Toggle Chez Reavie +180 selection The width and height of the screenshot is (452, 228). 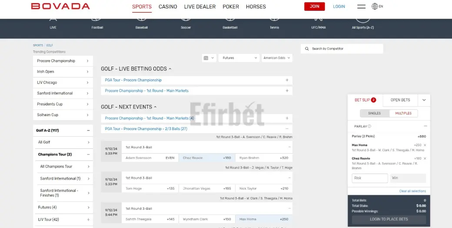[x=207, y=158]
